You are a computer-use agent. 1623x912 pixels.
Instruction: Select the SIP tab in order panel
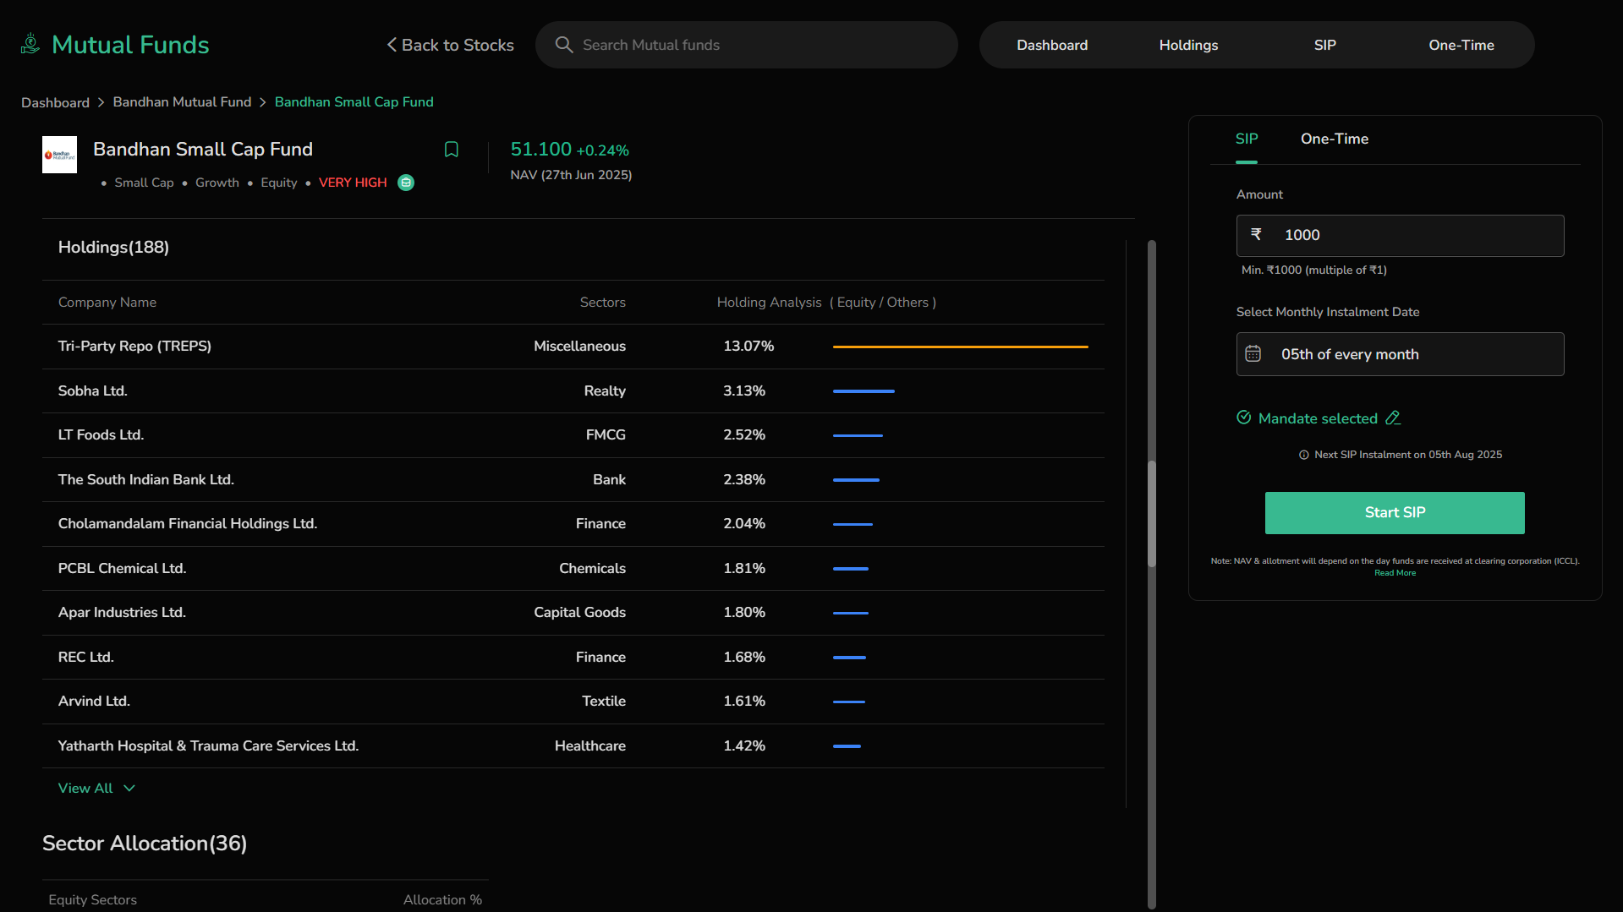coord(1247,139)
